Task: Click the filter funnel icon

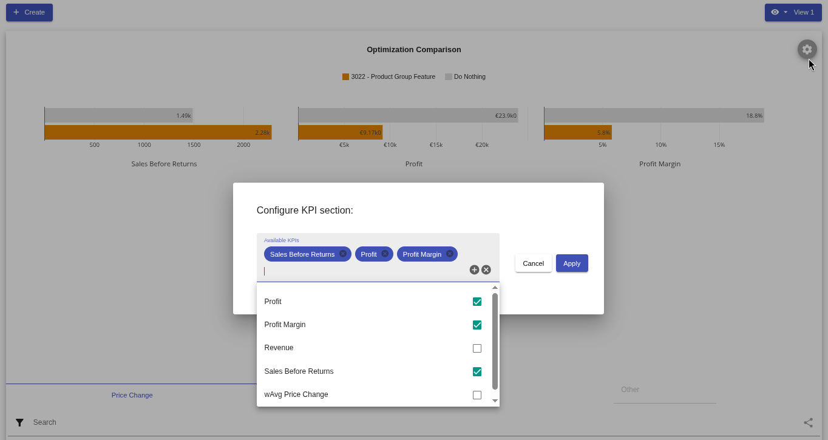Action: (19, 422)
